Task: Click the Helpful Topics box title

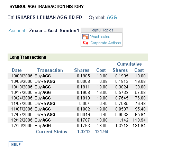Action: coord(102,30)
